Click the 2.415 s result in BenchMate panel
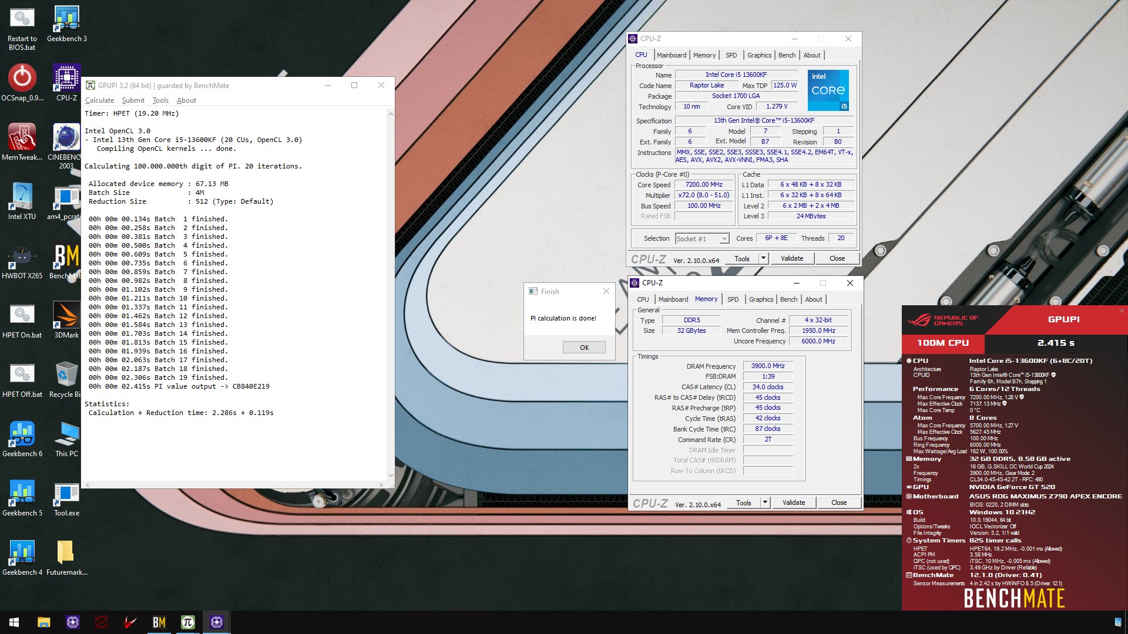 [1056, 343]
